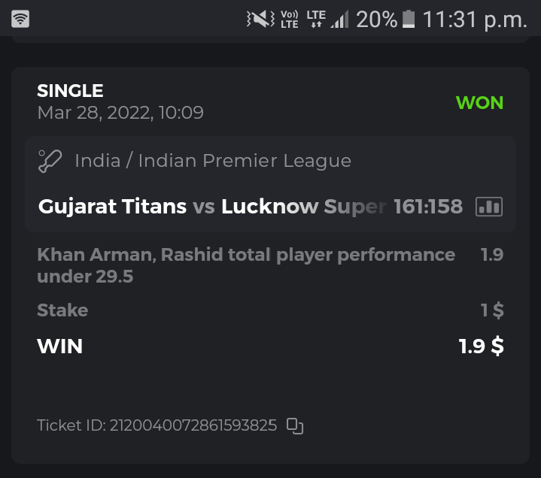
Task: Tap the muted vibrate status icon
Action: pyautogui.click(x=260, y=19)
